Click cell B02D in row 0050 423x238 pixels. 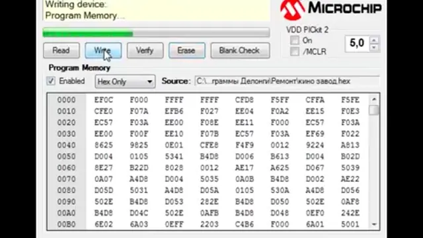(x=350, y=157)
